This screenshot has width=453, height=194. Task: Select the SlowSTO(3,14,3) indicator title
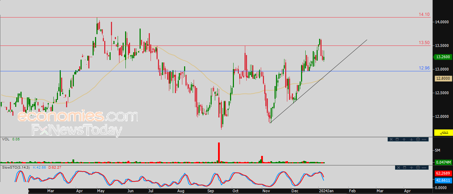[x=16, y=167]
